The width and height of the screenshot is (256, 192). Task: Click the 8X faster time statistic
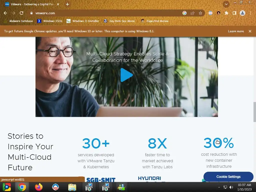coord(157,143)
